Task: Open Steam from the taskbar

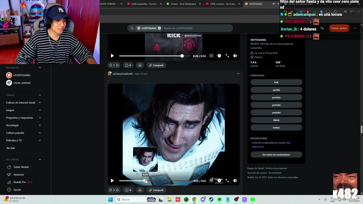Action: pyautogui.click(x=211, y=199)
